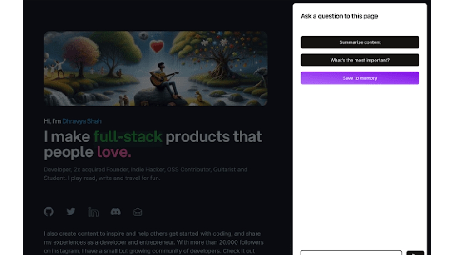Image resolution: width=454 pixels, height=255 pixels.
Task: Click the "Hi, I'm" greeting text
Action: point(52,121)
